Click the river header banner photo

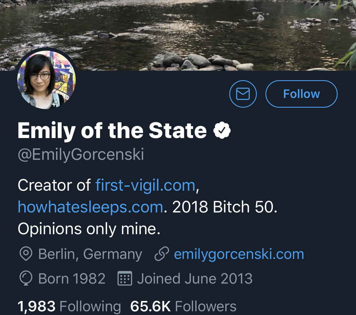click(x=201, y=31)
